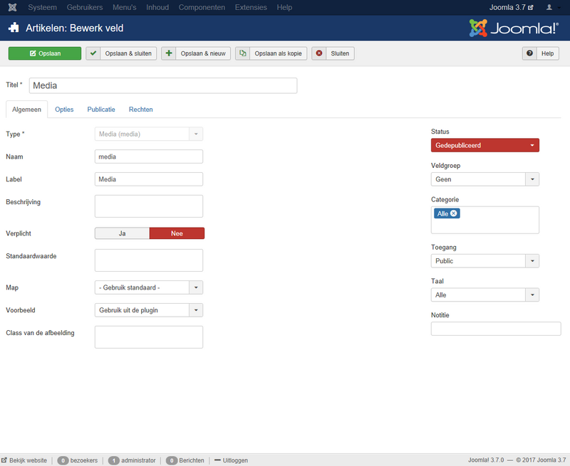Expand the Veldgroep dropdown

484,179
